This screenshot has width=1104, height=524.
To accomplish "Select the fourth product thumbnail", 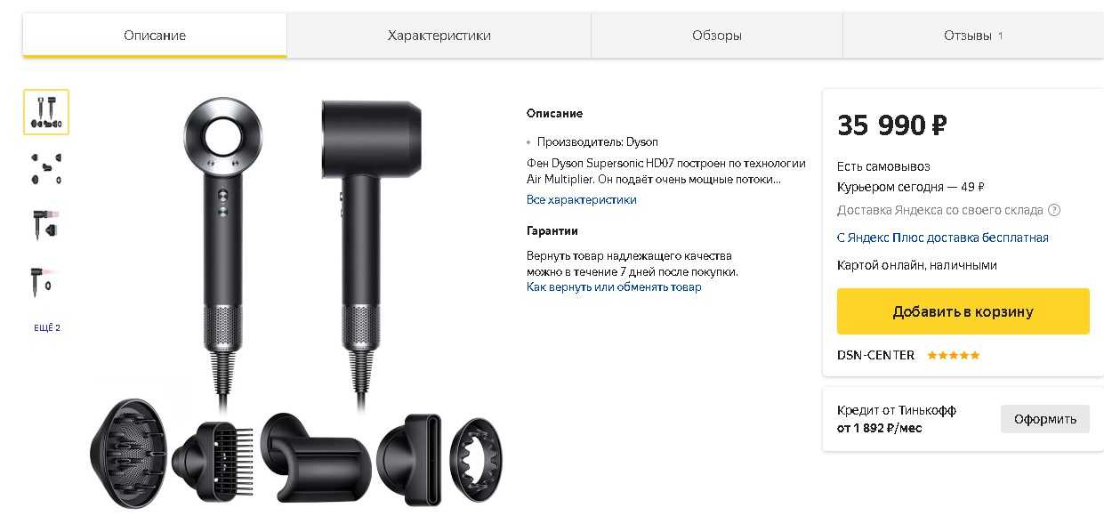I will (x=46, y=280).
